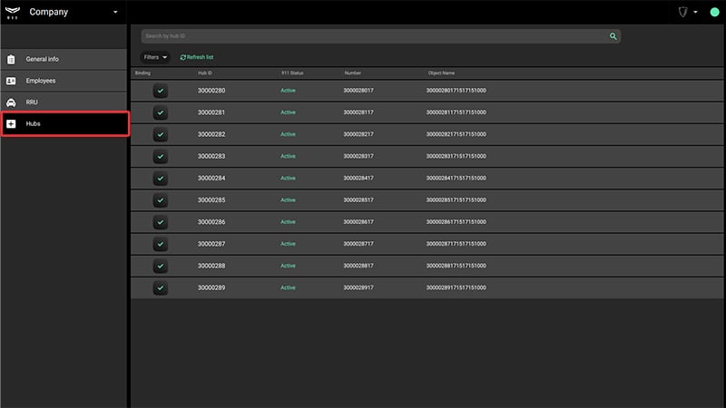Click the shield icon in top bar
Screen dimensions: 726x408
click(683, 12)
